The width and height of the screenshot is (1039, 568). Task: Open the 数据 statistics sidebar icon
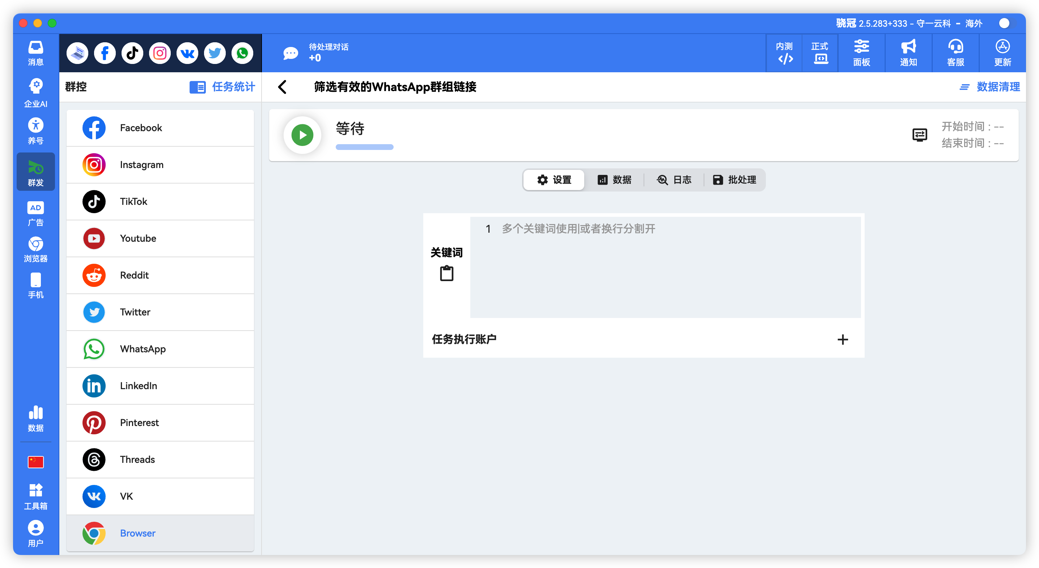[35, 419]
